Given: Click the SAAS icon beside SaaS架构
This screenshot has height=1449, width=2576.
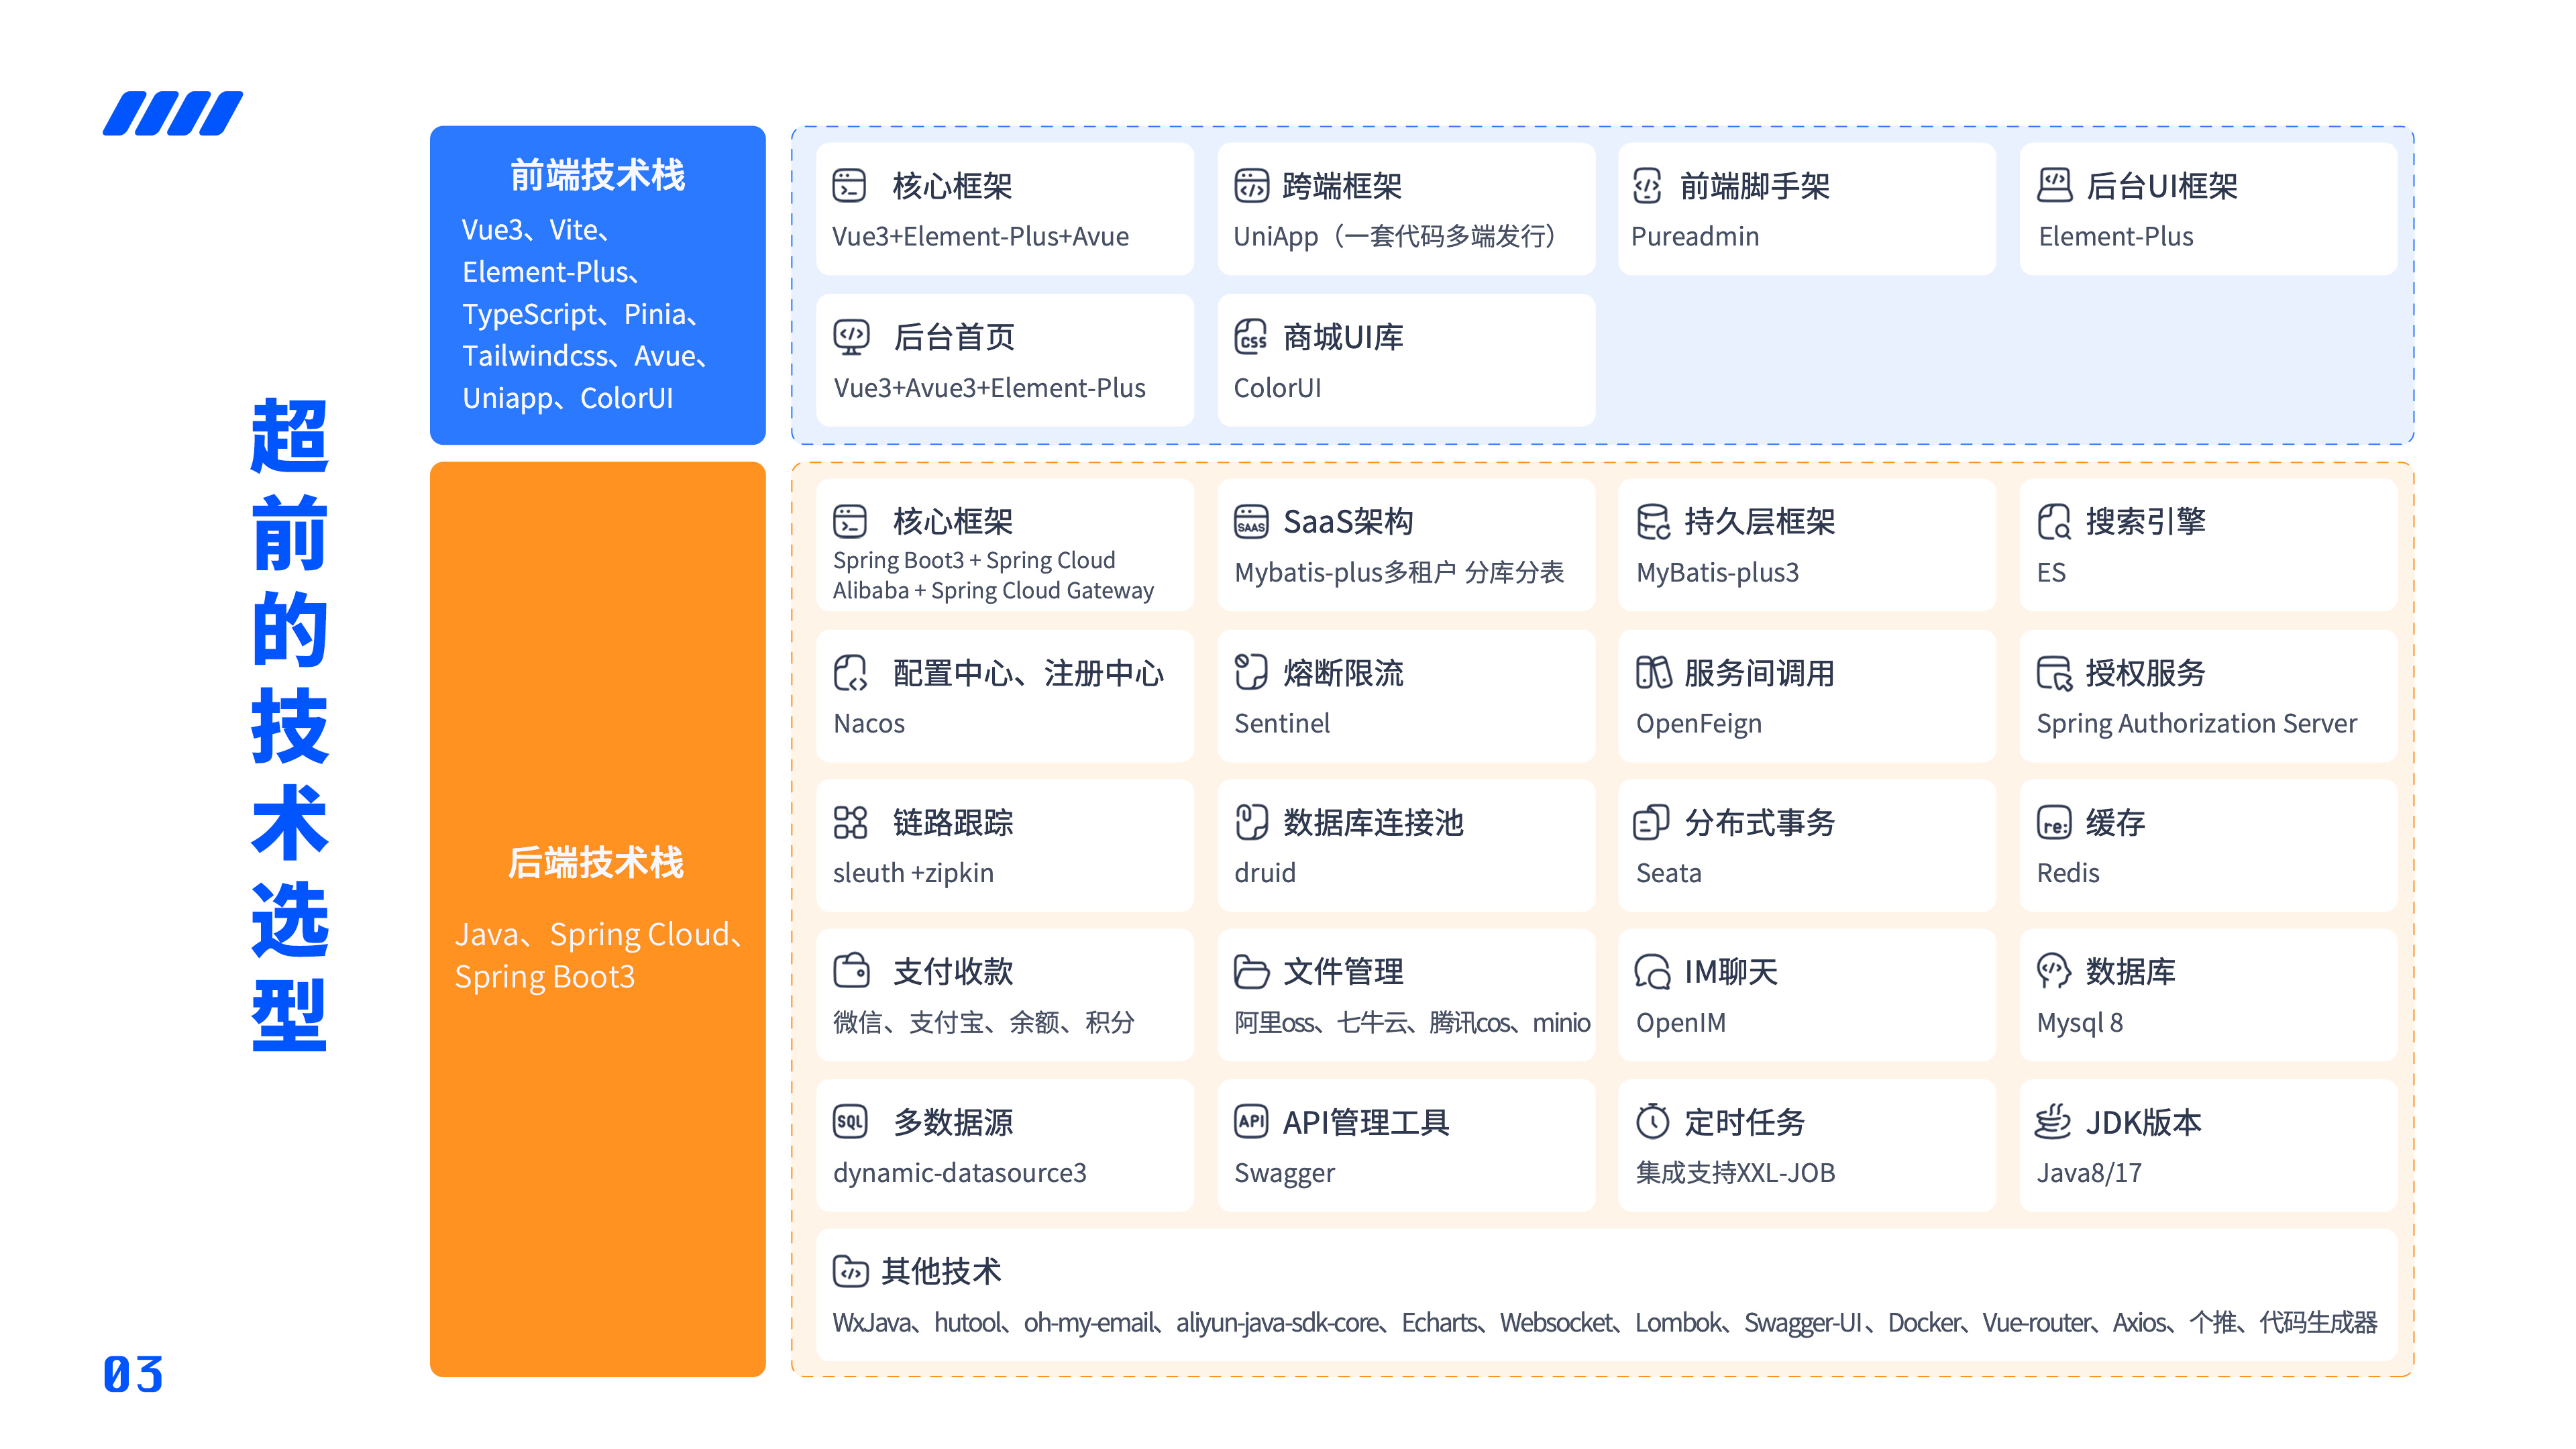Looking at the screenshot, I should coord(1251,521).
